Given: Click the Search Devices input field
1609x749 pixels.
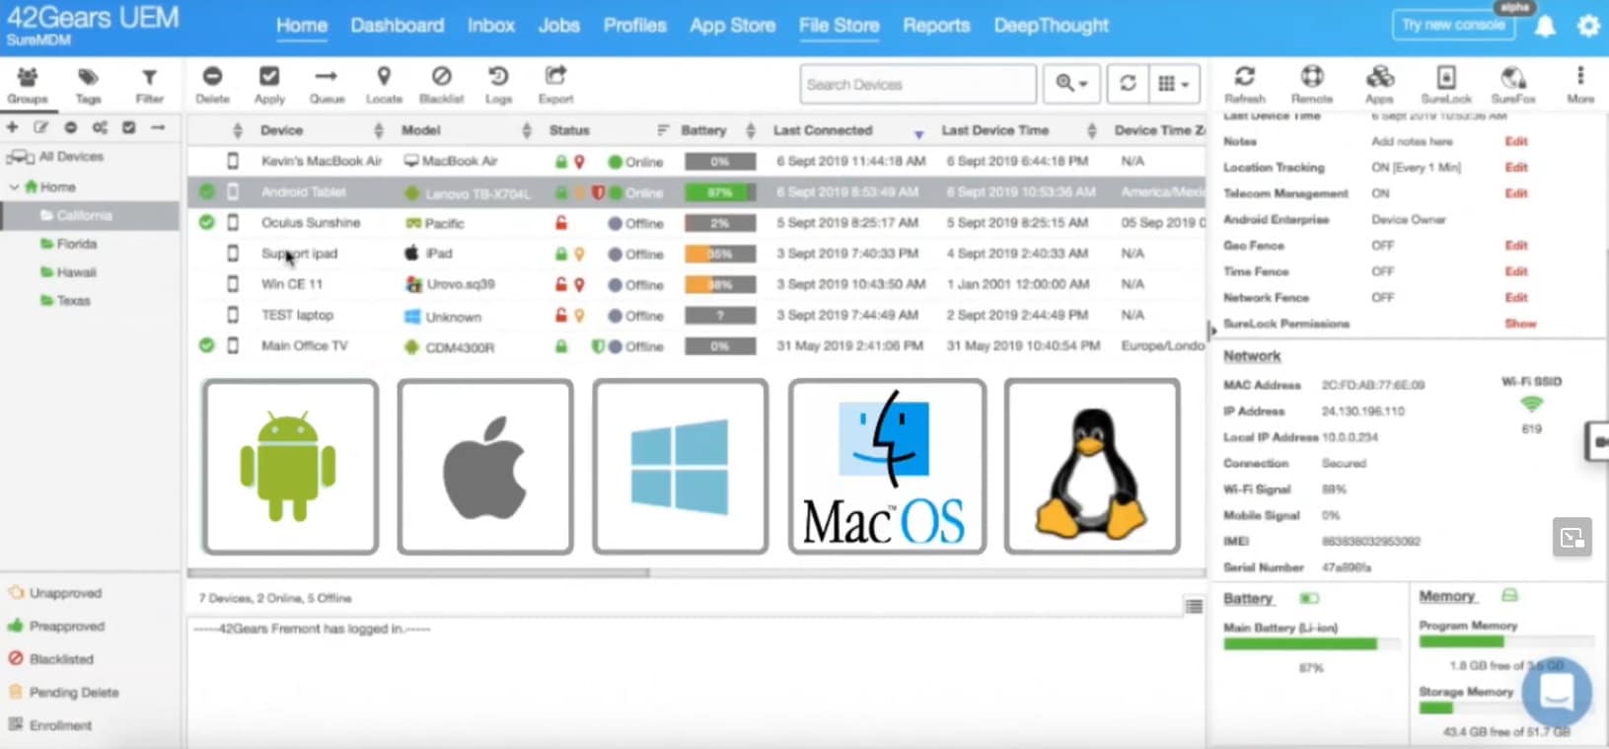Looking at the screenshot, I should coord(918,84).
